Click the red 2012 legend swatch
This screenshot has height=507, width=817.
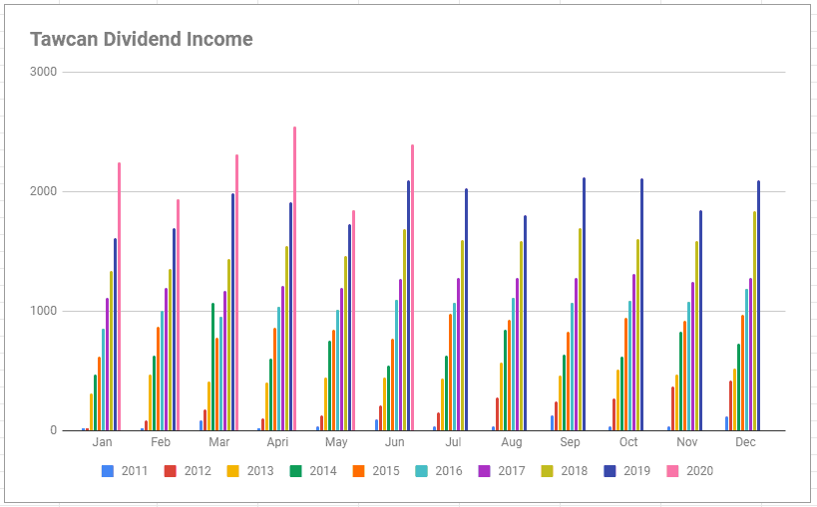click(x=171, y=471)
